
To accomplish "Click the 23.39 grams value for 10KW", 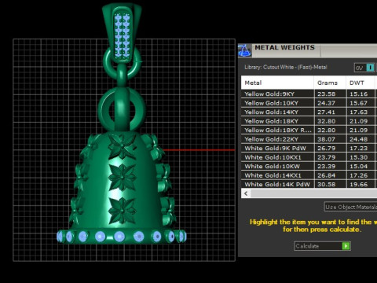I will point(326,166).
